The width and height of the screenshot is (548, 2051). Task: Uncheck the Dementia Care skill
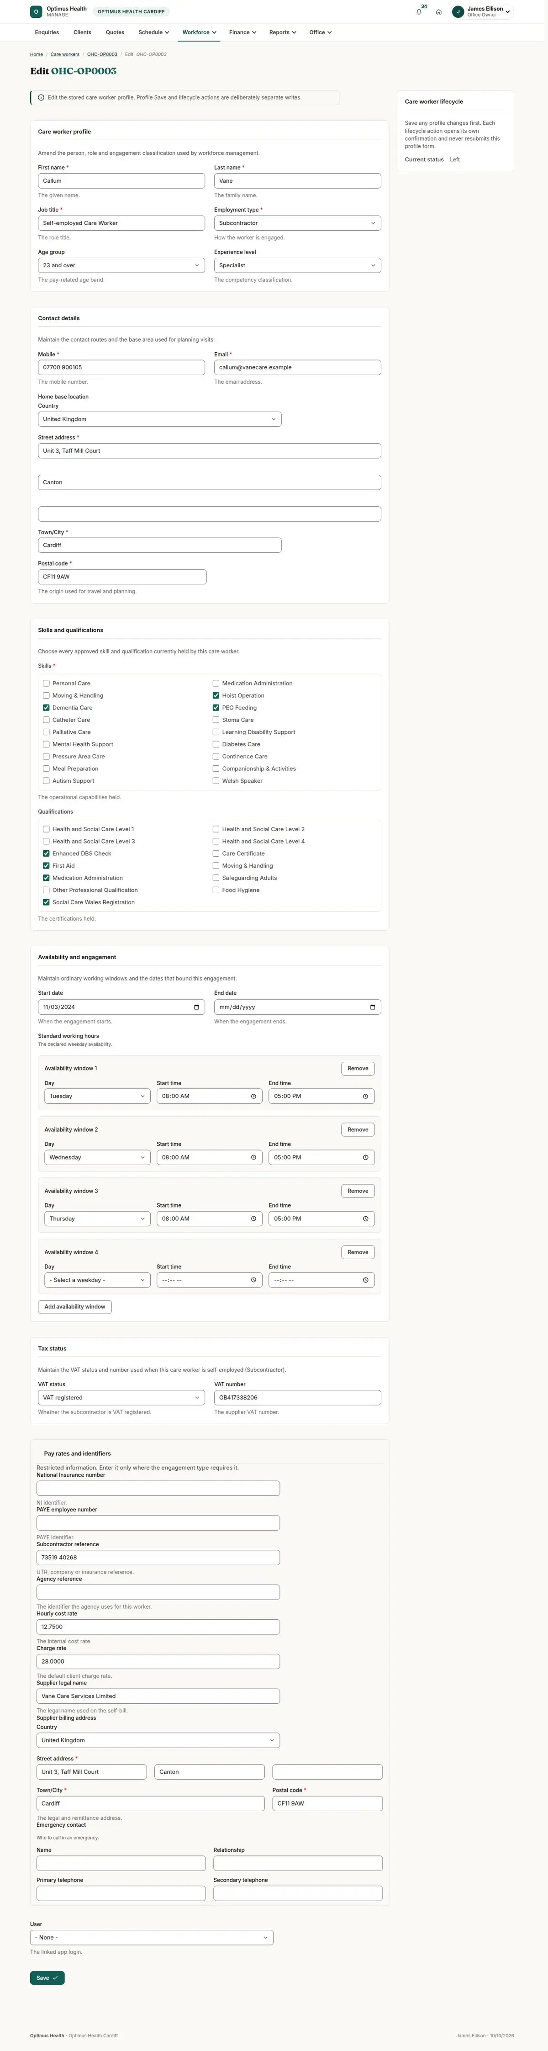coord(46,708)
